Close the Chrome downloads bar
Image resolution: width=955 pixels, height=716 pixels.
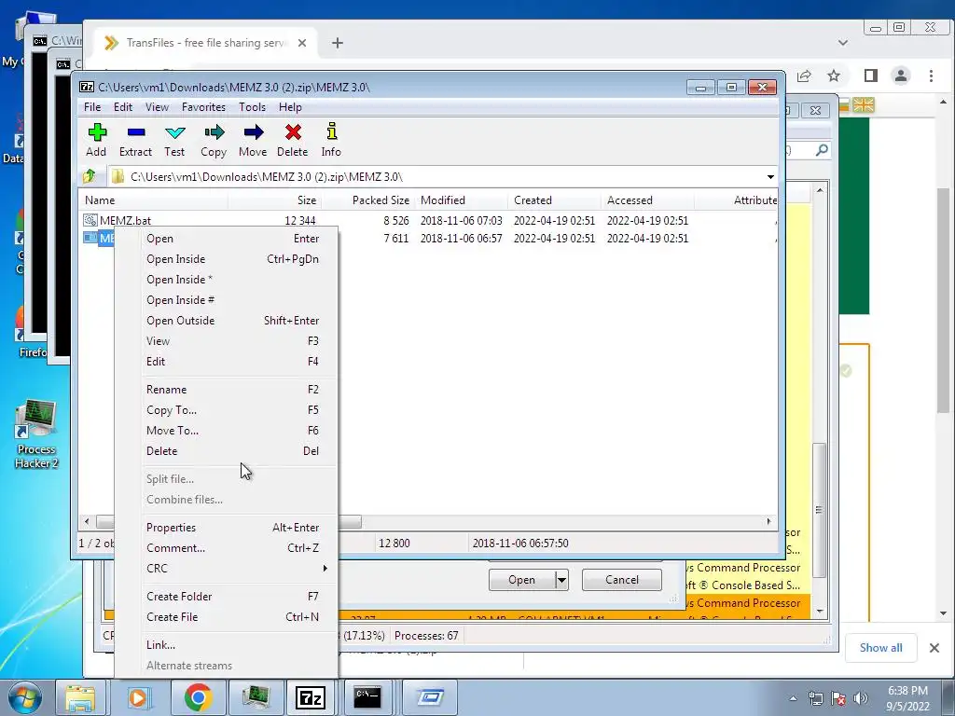[934, 648]
